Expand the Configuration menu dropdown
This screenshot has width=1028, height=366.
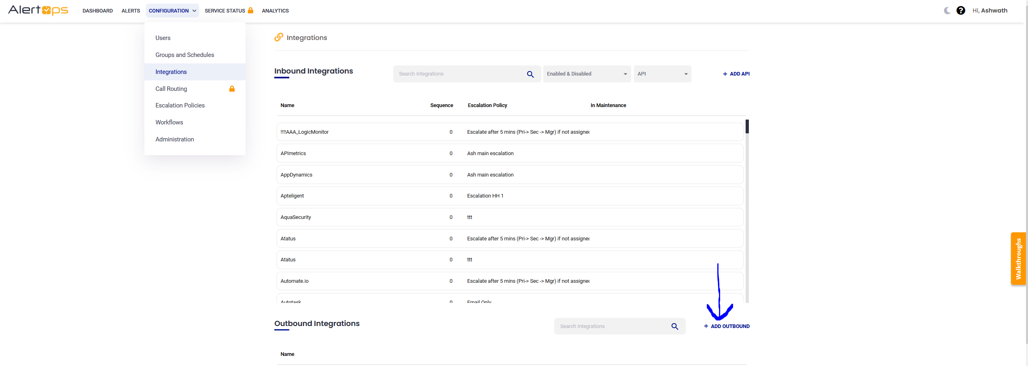pyautogui.click(x=172, y=11)
